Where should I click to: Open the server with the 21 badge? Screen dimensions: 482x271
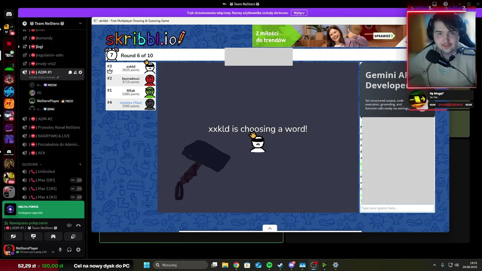(9, 115)
